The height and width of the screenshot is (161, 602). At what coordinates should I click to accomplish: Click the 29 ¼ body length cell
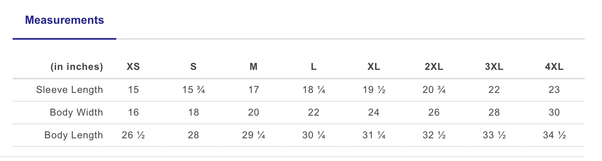254,135
